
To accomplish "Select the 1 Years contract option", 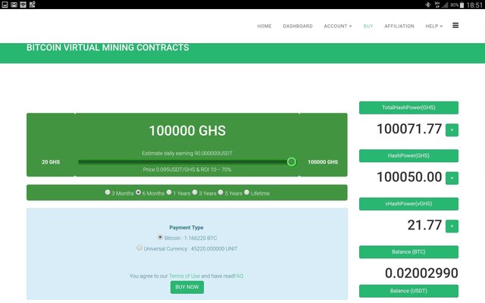I will point(169,192).
